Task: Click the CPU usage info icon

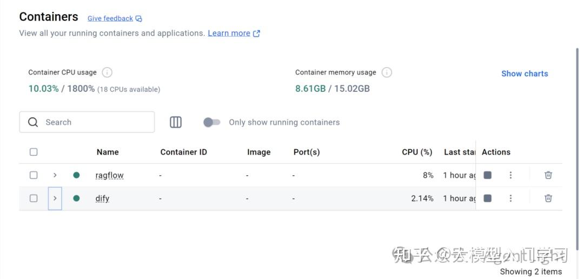Action: [x=107, y=72]
